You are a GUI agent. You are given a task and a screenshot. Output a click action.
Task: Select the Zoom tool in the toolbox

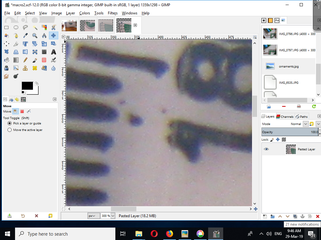point(35,35)
